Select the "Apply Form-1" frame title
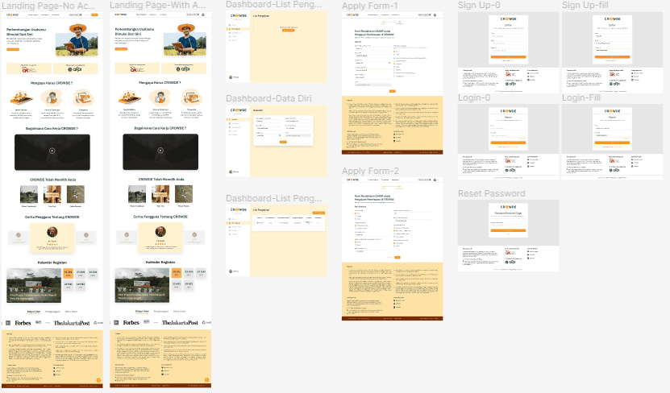Image resolution: width=670 pixels, height=393 pixels. pyautogui.click(x=370, y=6)
